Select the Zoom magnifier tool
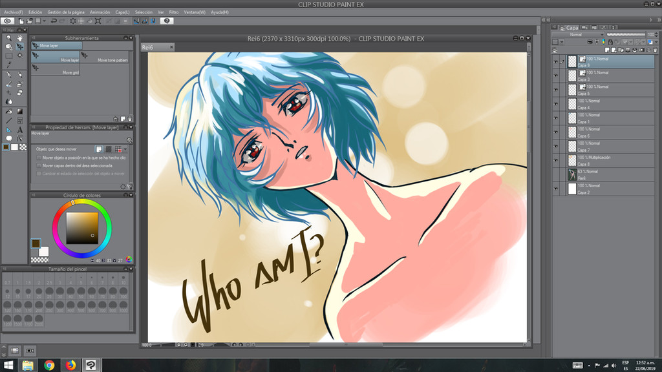Viewport: 662px width, 372px height. [9, 38]
